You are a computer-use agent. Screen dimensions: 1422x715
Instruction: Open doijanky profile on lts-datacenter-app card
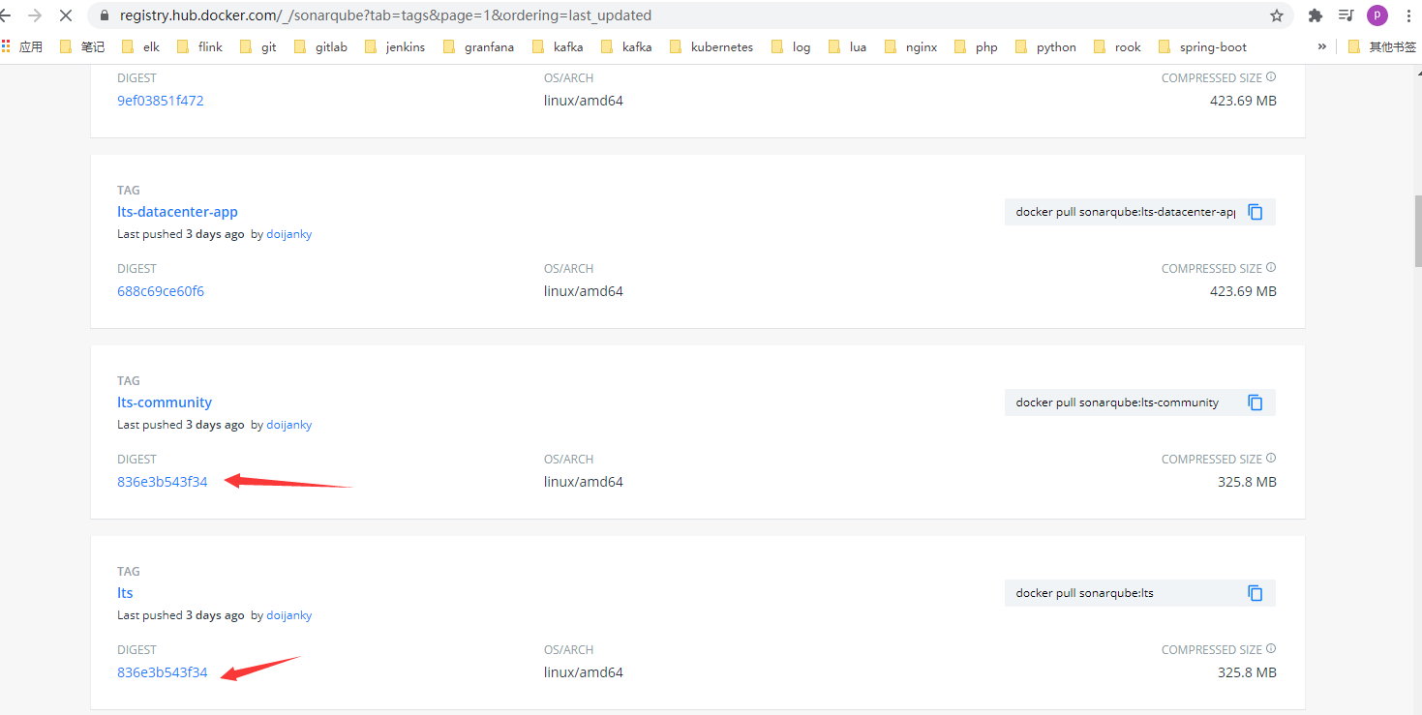pos(289,234)
